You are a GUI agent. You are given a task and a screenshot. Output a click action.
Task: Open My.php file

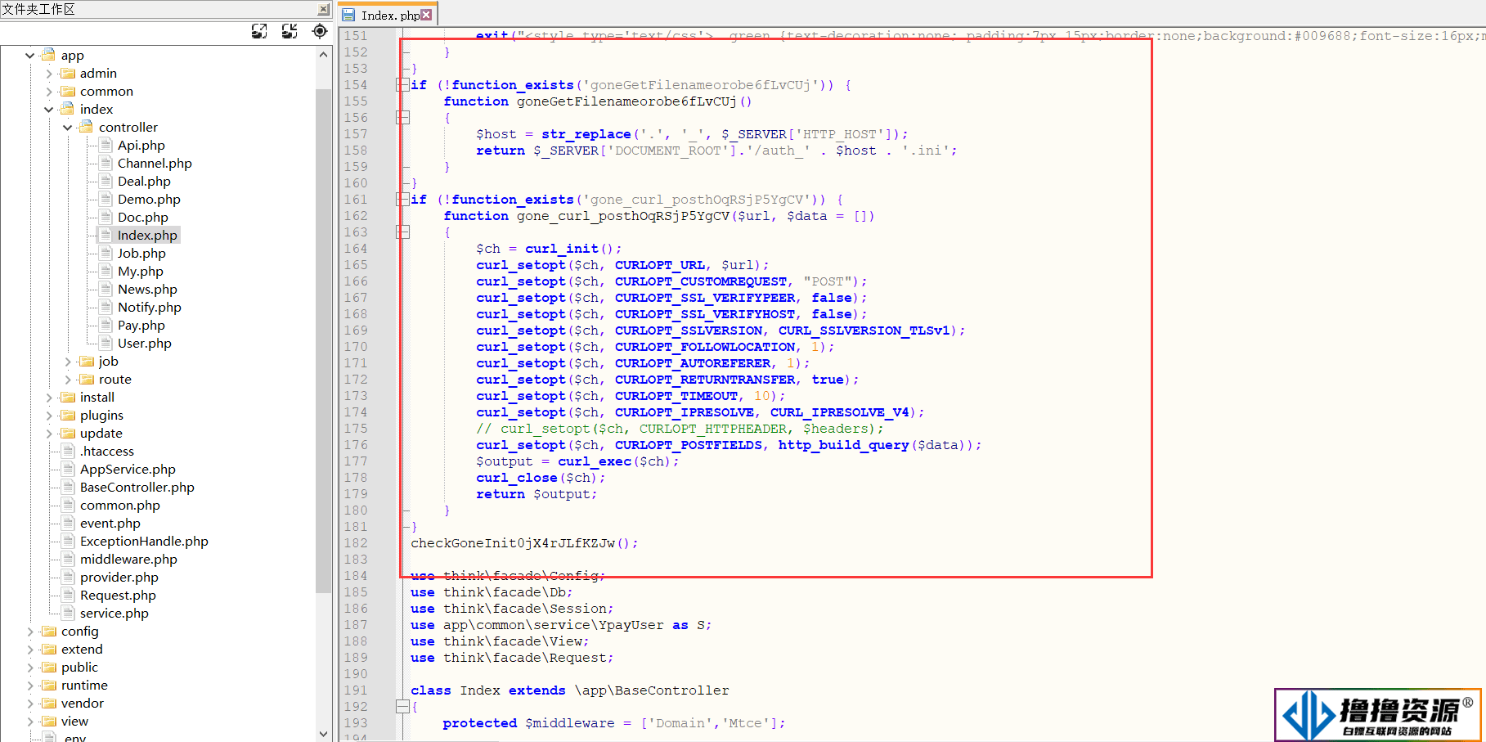140,272
